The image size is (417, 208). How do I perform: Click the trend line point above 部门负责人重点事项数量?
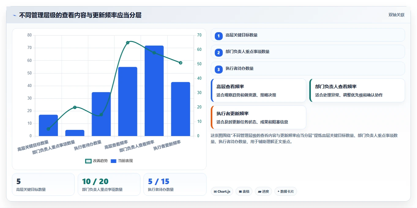(75, 107)
